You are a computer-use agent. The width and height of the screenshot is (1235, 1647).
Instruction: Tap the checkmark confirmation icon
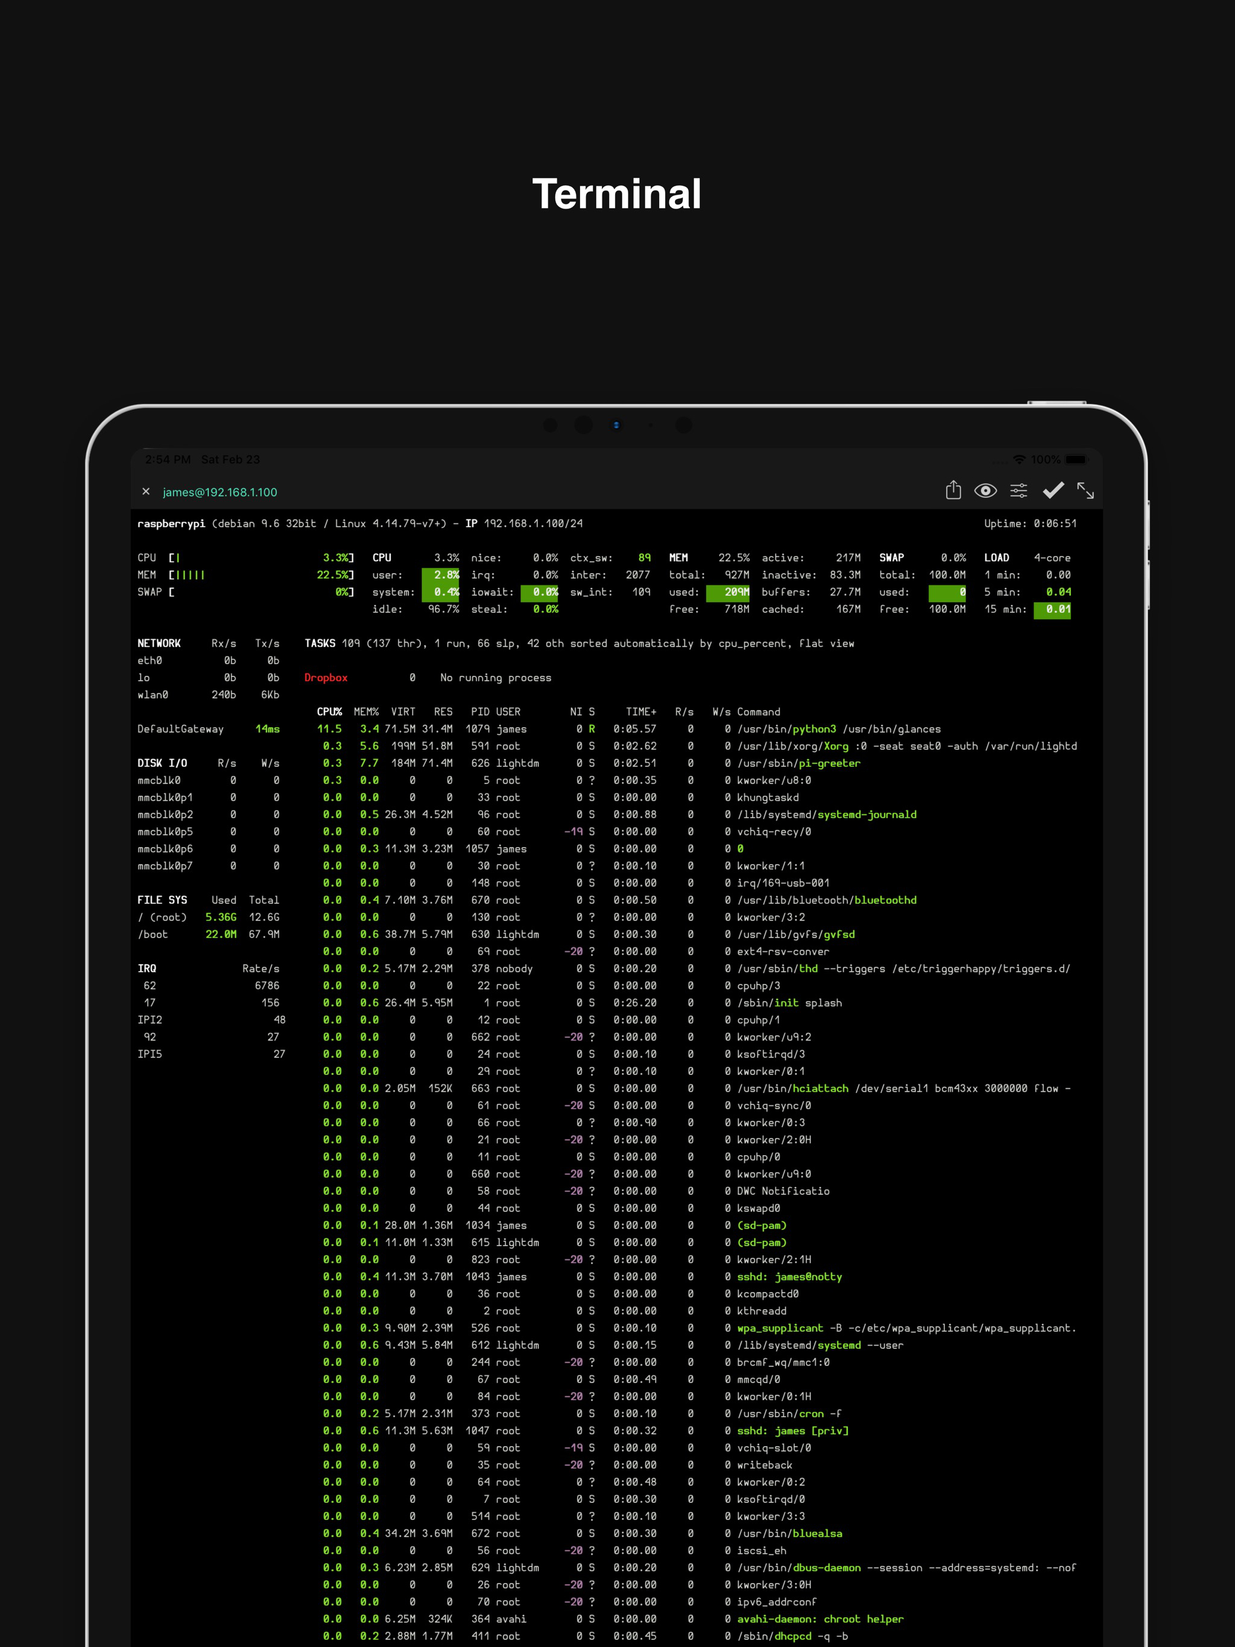click(1053, 491)
